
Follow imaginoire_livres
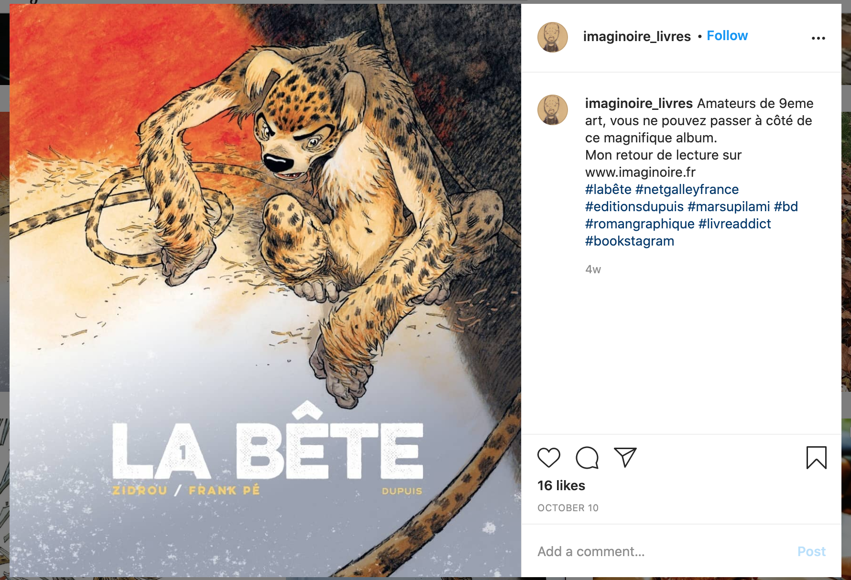727,36
